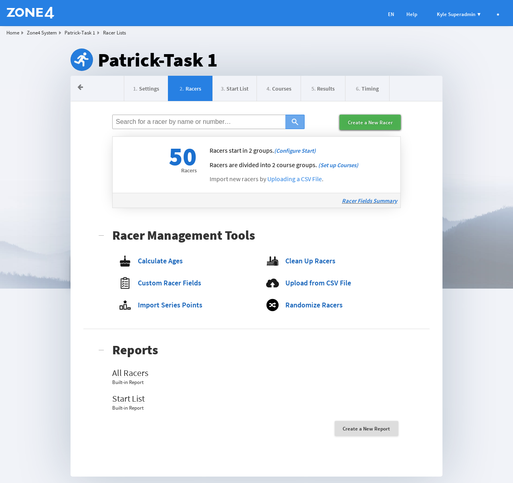This screenshot has width=513, height=483.
Task: Open the Racer Fields Summary link
Action: click(x=370, y=201)
